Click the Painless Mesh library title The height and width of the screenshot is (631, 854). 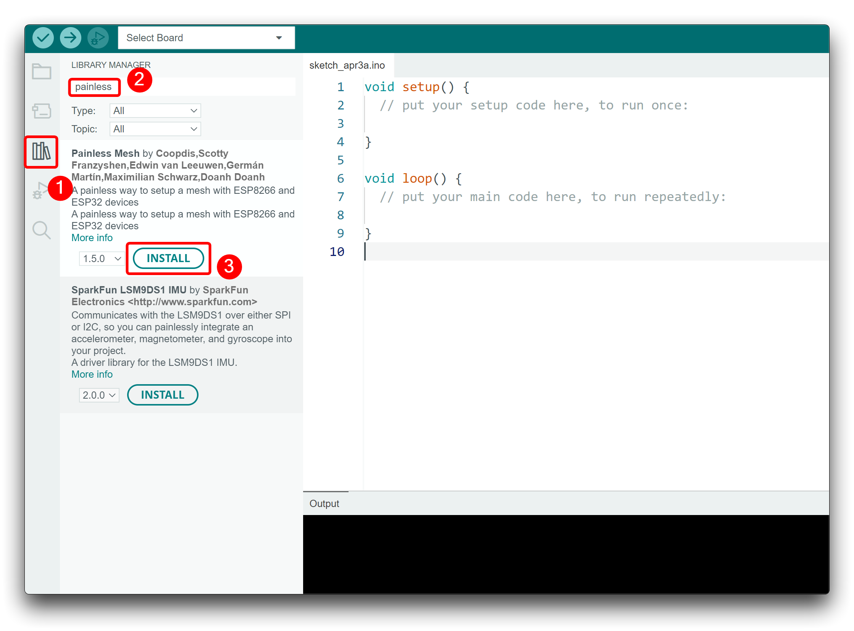tap(105, 153)
